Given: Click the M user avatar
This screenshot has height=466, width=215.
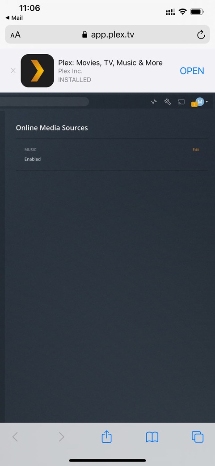Looking at the screenshot, I should coord(200,102).
